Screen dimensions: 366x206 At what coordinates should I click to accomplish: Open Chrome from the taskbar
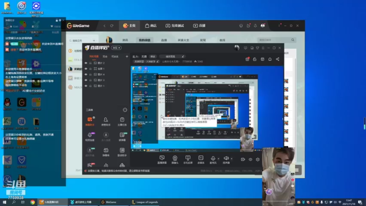pyautogui.click(x=32, y=202)
